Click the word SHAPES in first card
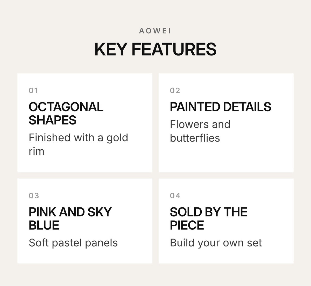The image size is (311, 286). point(53,120)
